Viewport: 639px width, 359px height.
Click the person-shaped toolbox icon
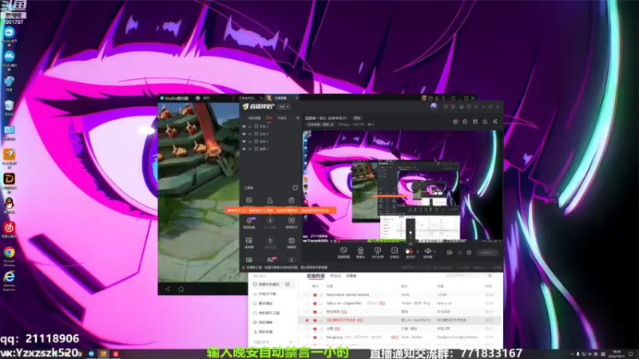[270, 200]
